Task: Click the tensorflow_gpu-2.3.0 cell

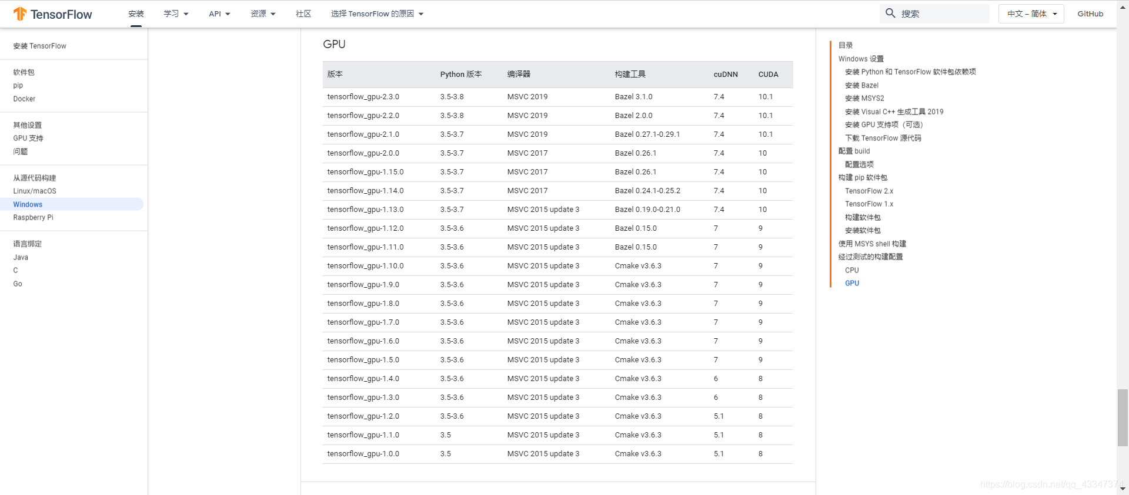Action: pyautogui.click(x=363, y=97)
